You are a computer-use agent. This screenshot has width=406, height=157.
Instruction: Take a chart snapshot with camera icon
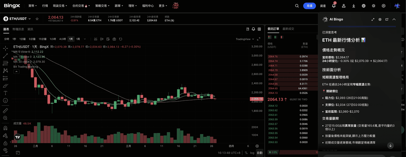point(114,39)
